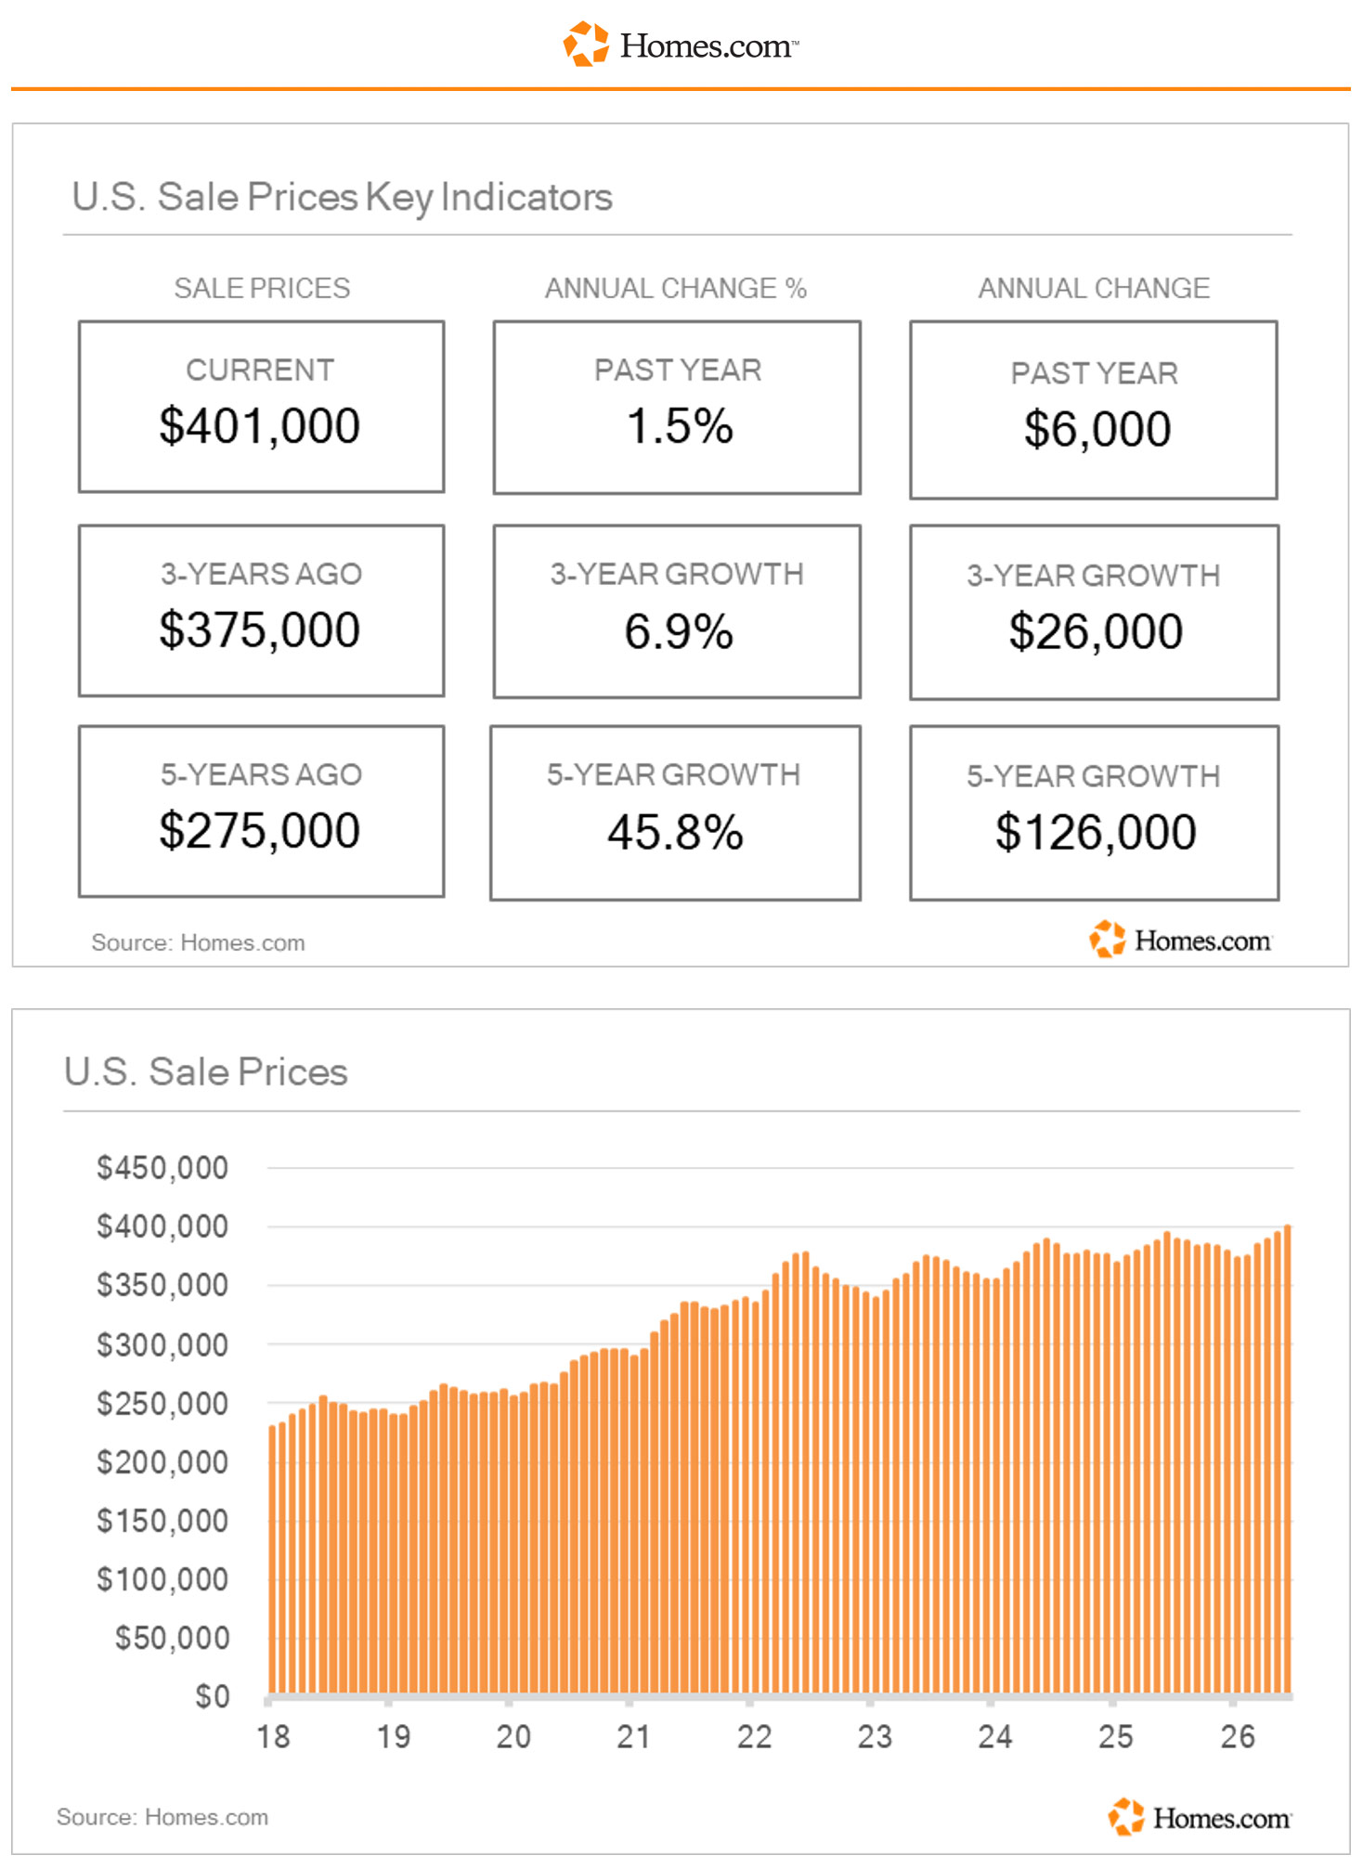Click the last orange bar in the chart
The image size is (1363, 1868).
(x=1287, y=1459)
